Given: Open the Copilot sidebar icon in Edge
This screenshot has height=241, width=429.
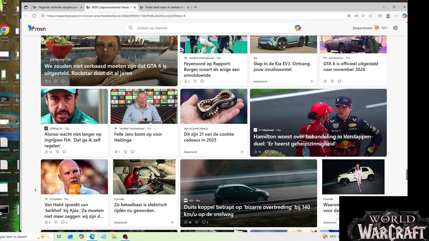Looking at the screenshot, I should click(405, 16).
